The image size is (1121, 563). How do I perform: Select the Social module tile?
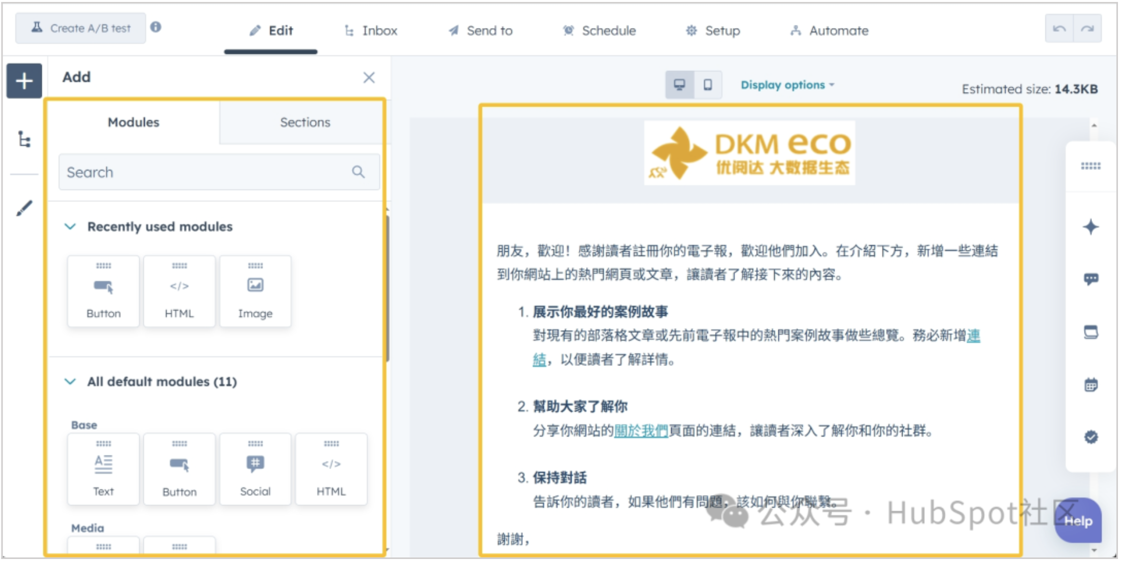coord(255,469)
